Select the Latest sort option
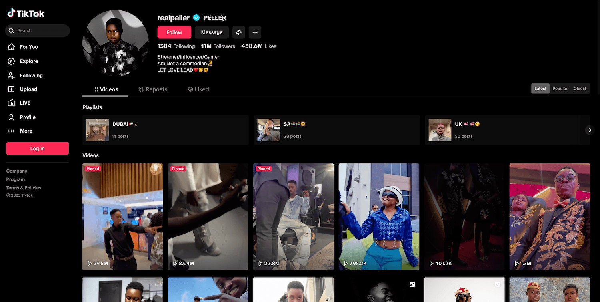The height and width of the screenshot is (302, 600). coord(540,89)
